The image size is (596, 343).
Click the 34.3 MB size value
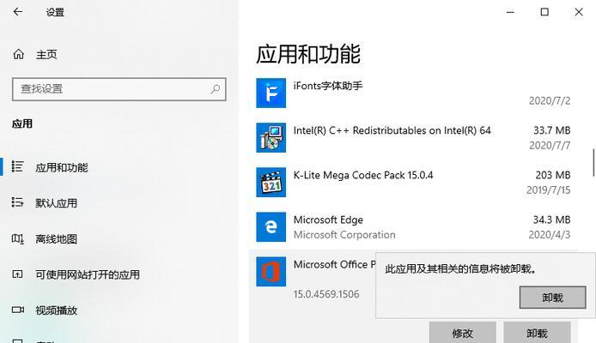coord(551,220)
